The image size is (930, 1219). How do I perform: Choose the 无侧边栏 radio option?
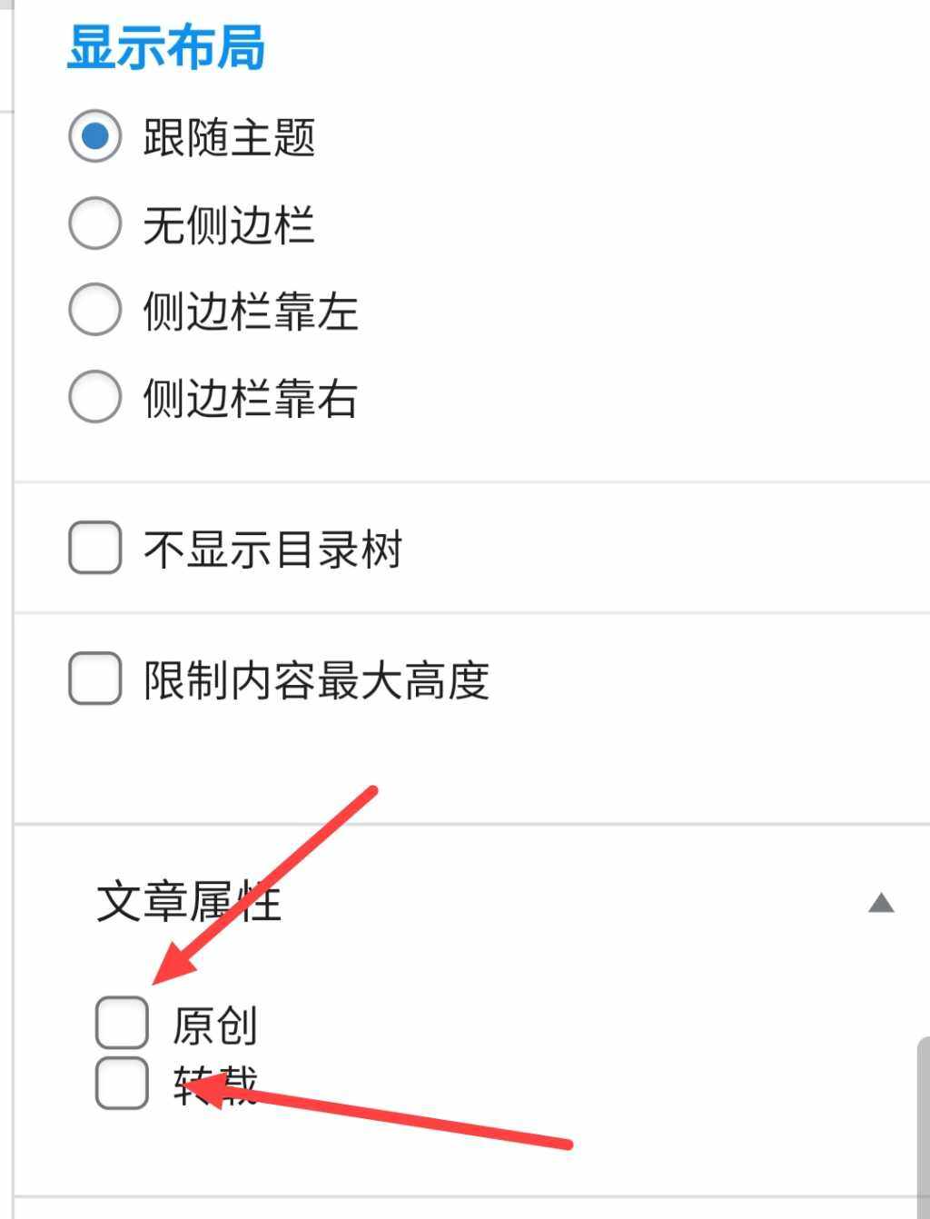[x=95, y=223]
